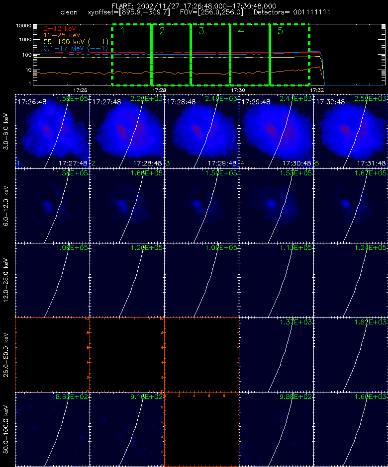
Task: Click the 17:26:48 start time label
Action: tap(32, 102)
